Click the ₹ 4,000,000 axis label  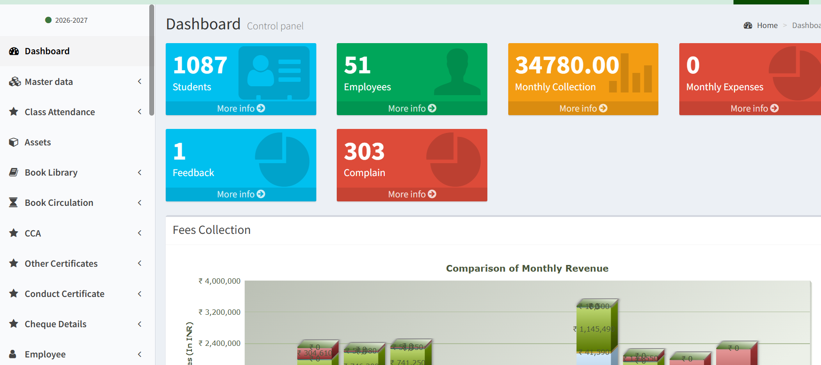[x=219, y=281]
